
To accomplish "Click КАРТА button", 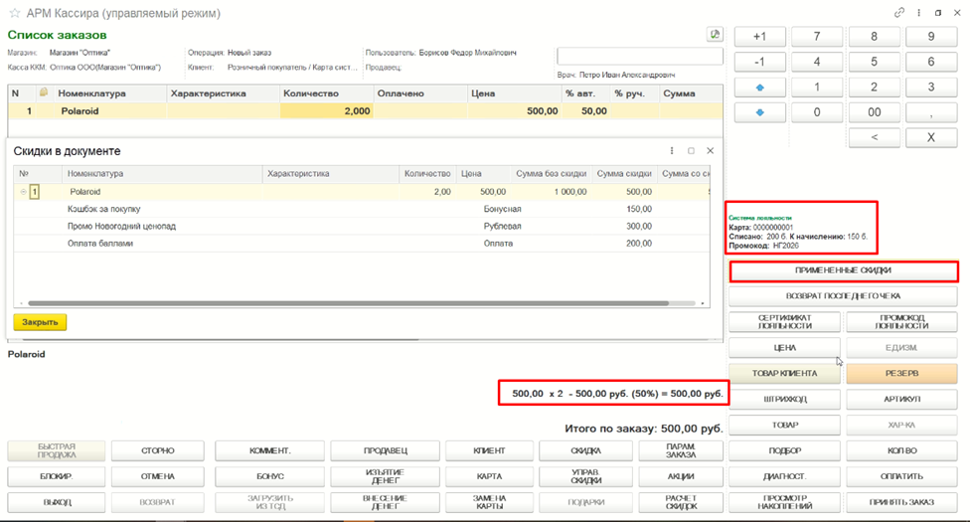I will pyautogui.click(x=489, y=477).
